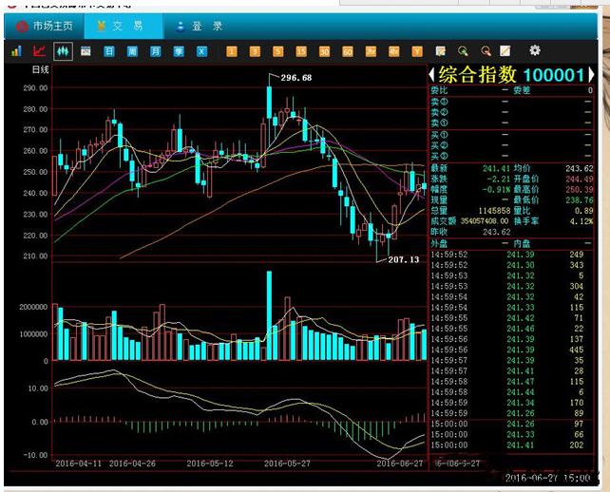Select tick row with volume 445
The image size is (610, 492).
[511, 350]
